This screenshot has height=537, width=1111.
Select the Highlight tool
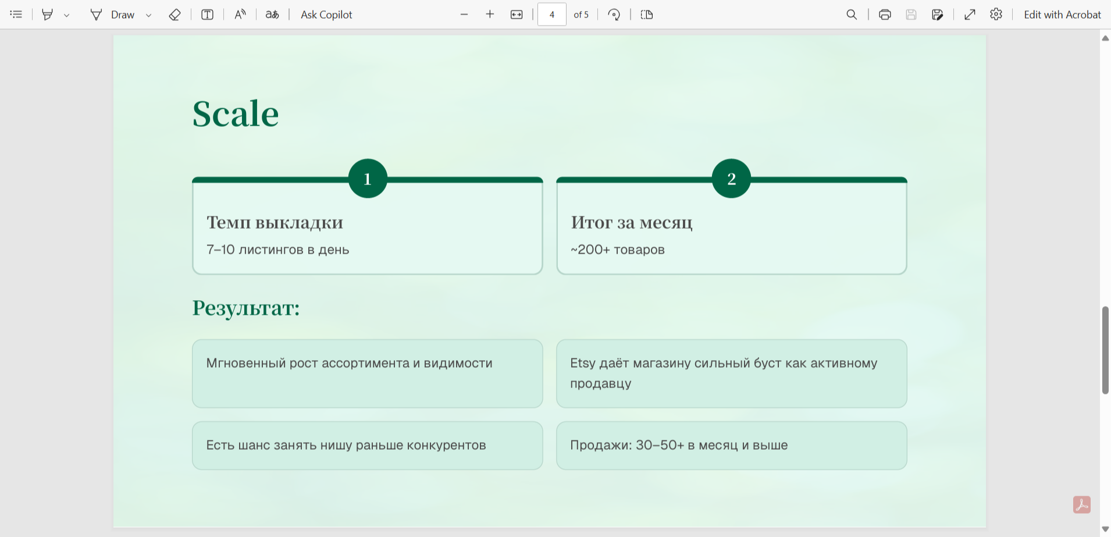coord(48,15)
